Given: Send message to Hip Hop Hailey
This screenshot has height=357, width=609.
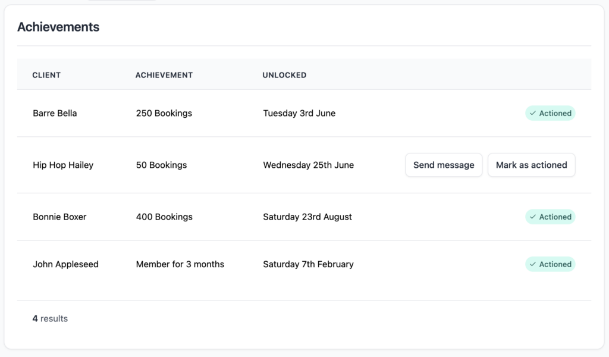Looking at the screenshot, I should 444,165.
